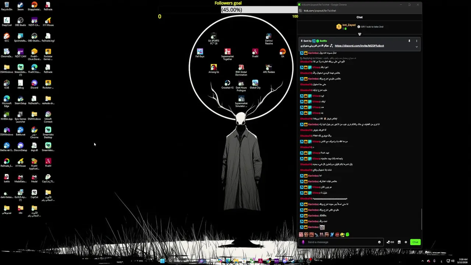Viewport: 471px width, 265px height.
Task: Open bnt_Zayed leaderboard entry
Action: [346, 26]
